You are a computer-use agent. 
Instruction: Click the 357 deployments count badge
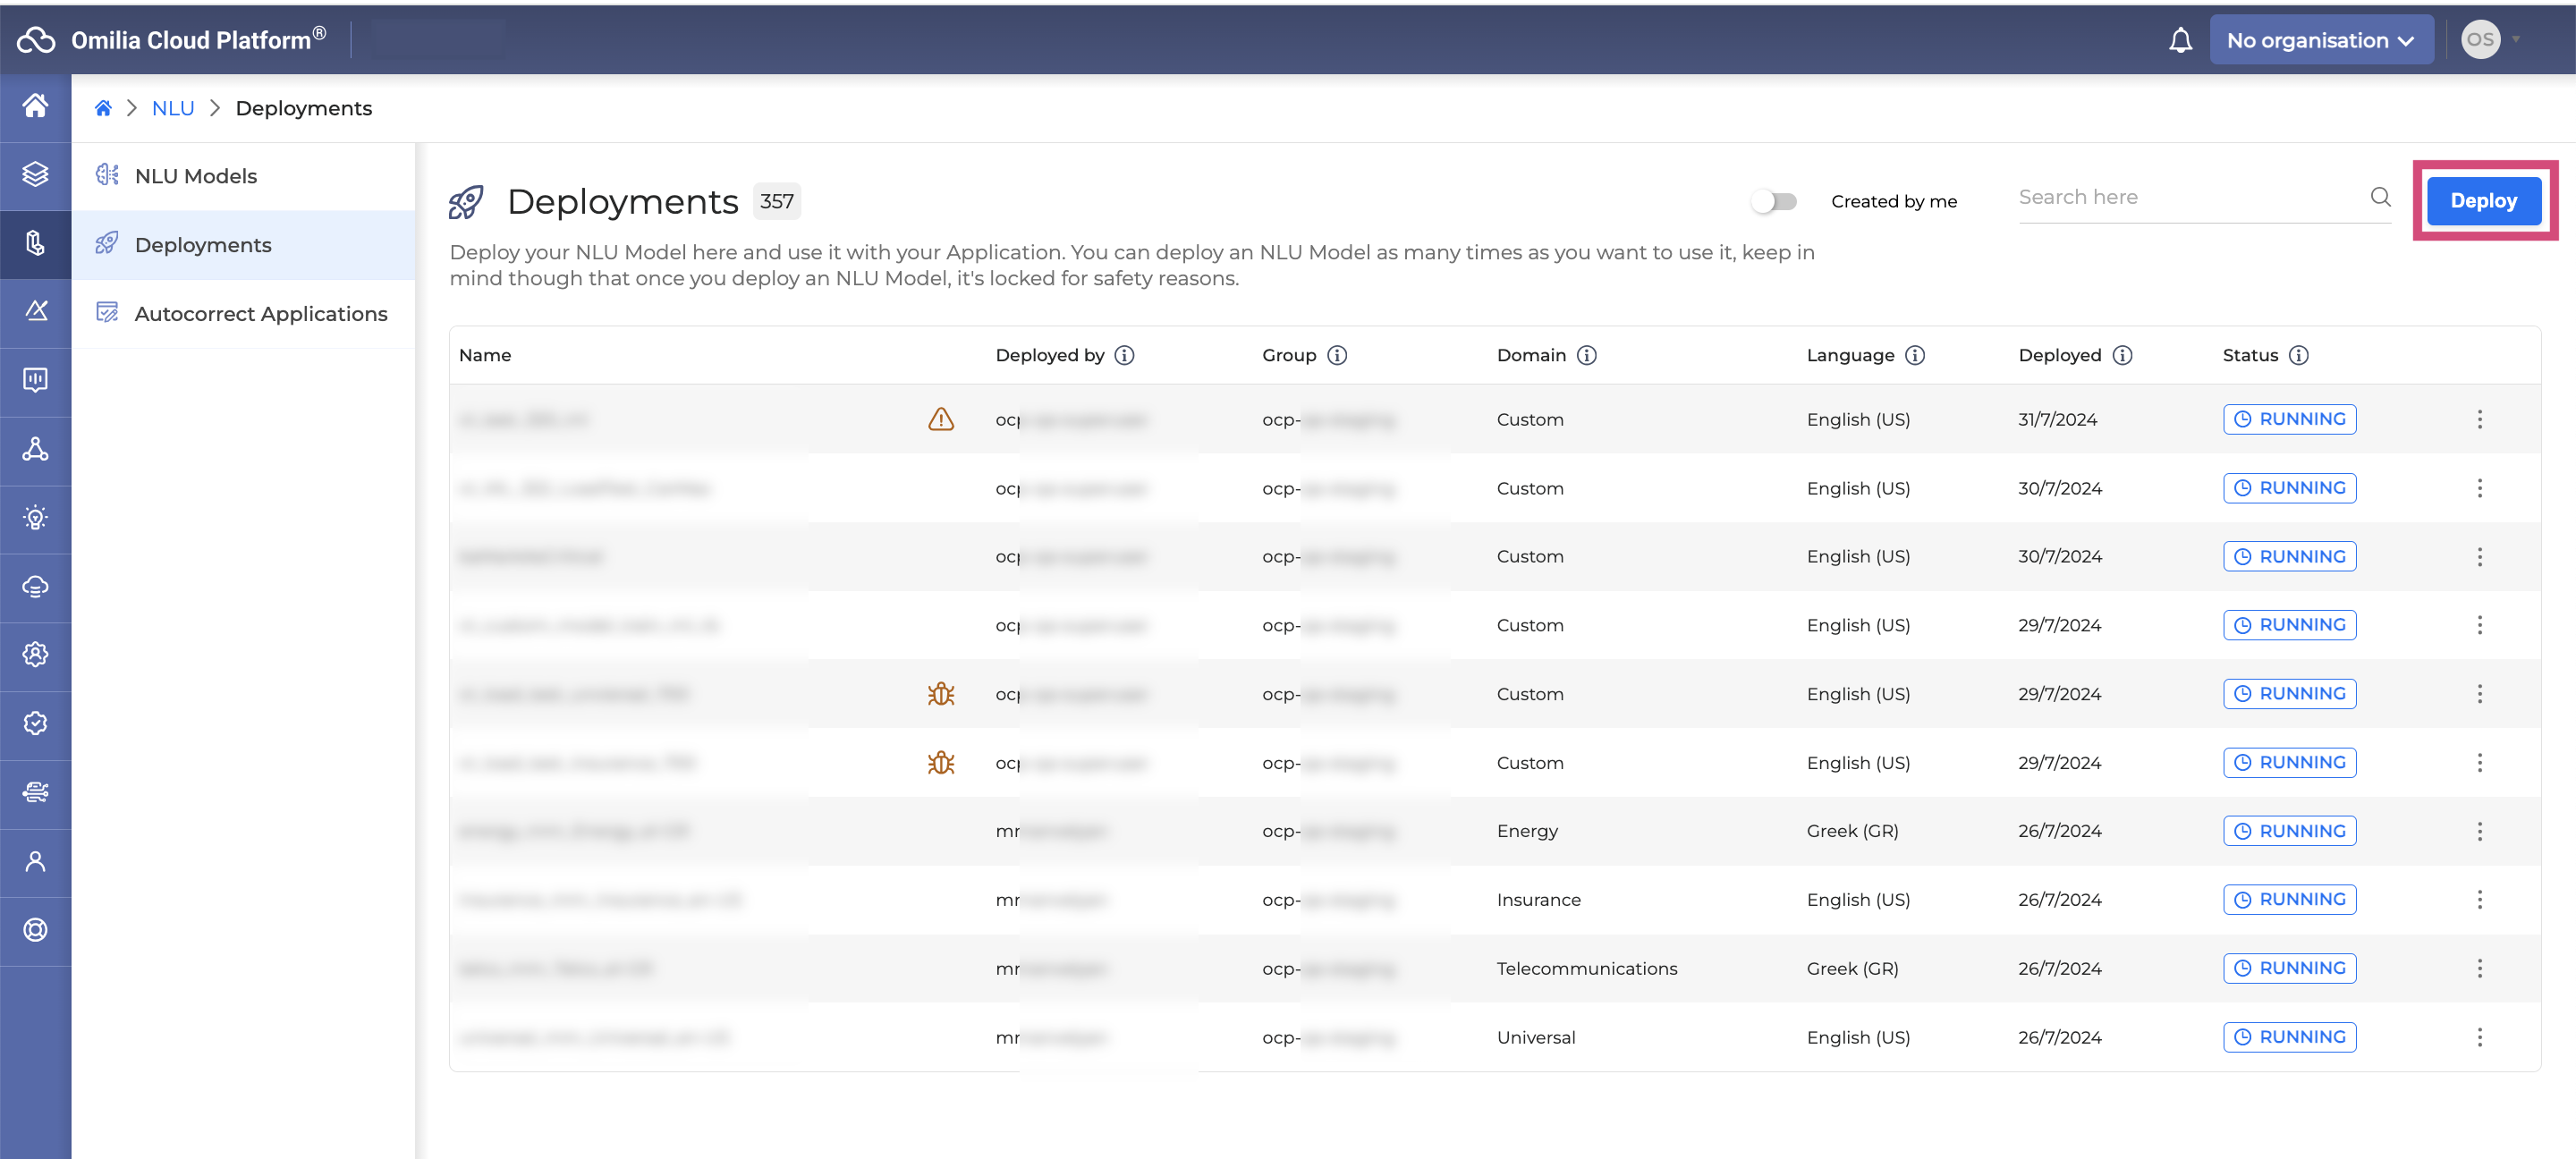776,201
